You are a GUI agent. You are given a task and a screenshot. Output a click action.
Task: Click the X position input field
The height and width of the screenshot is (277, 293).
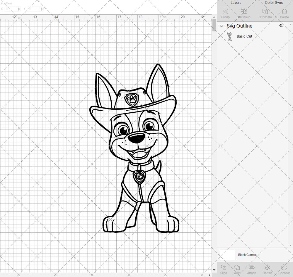[11, 9]
